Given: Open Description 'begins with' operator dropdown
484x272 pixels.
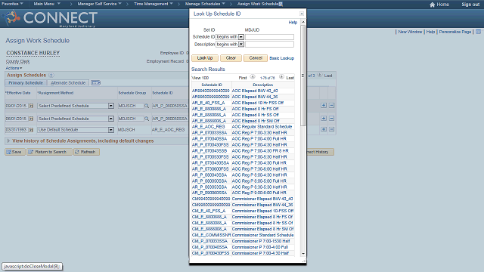Looking at the screenshot, I should click(x=241, y=45).
